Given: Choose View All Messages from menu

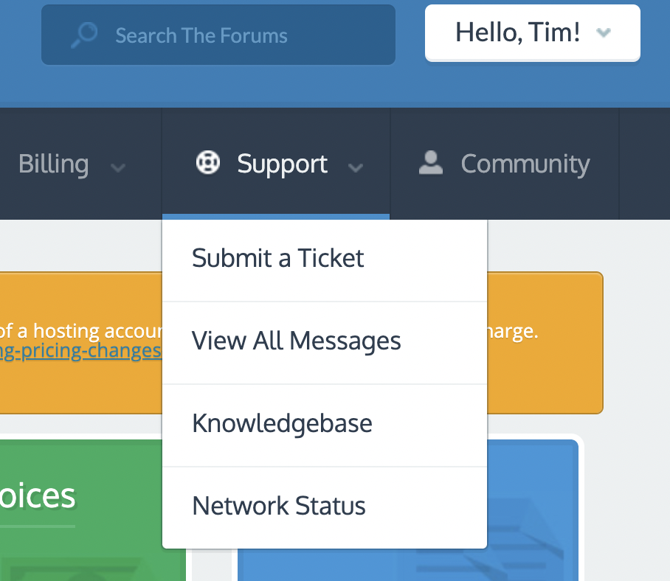Looking at the screenshot, I should [325, 343].
